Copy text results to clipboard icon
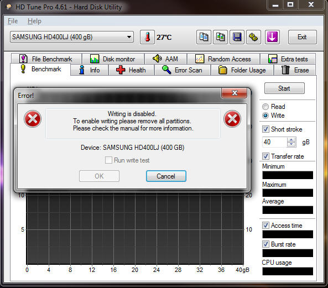This screenshot has width=328, height=288. click(x=204, y=37)
